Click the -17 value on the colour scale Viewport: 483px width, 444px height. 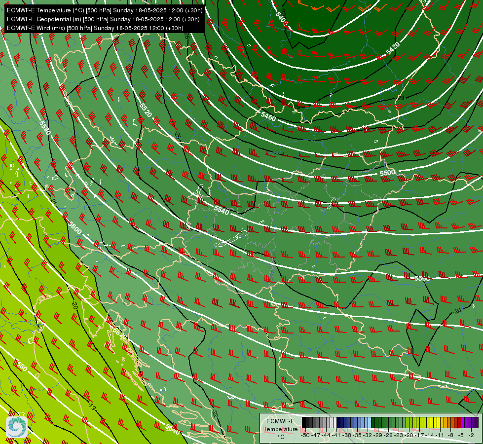coord(420,435)
